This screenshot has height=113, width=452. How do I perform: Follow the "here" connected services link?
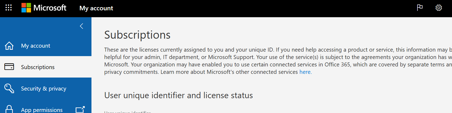(305, 72)
